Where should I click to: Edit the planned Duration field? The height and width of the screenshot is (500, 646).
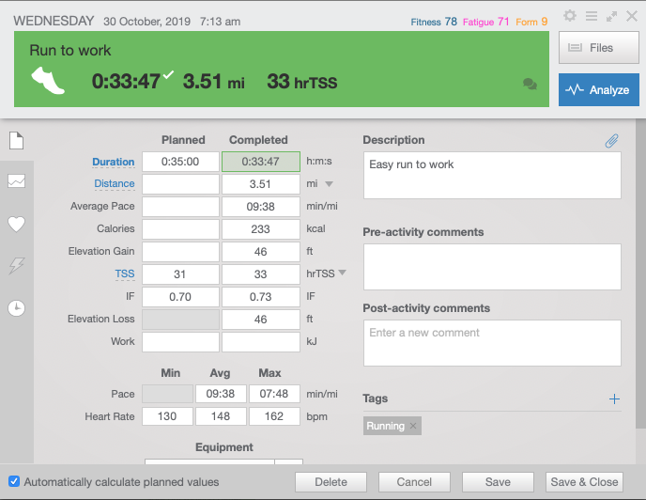pos(180,162)
